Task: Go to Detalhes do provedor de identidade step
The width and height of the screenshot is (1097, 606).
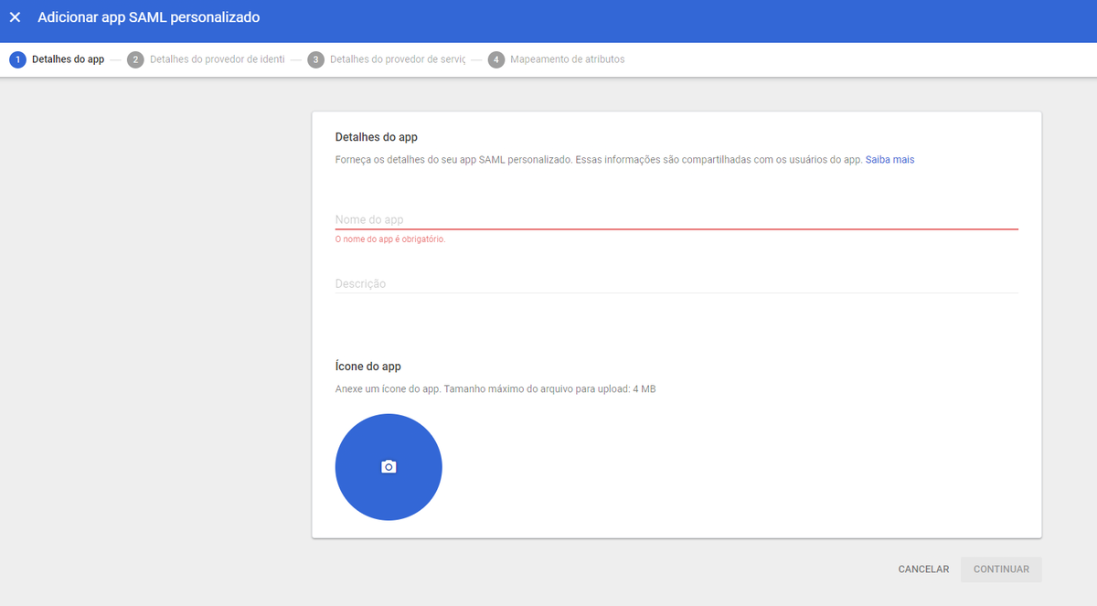Action: coord(217,59)
